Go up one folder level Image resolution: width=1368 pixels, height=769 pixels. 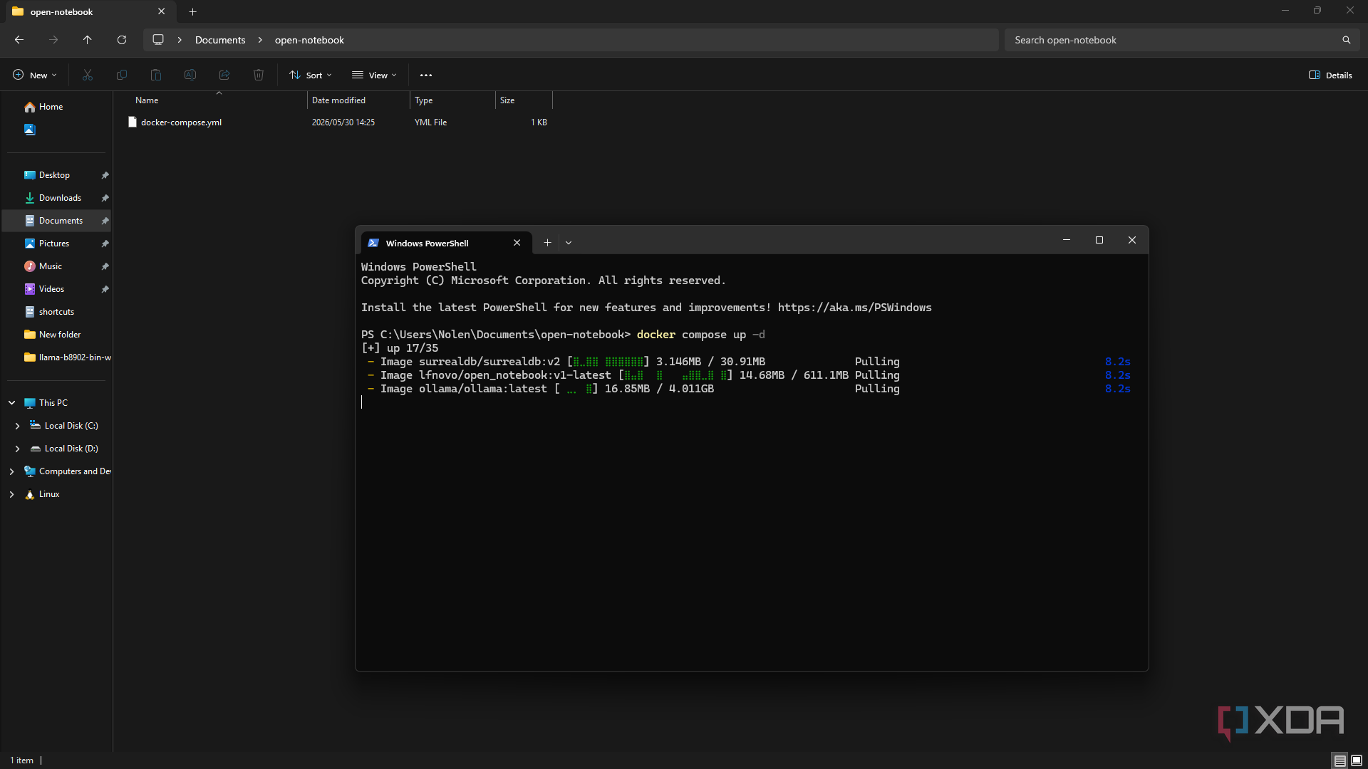point(88,40)
